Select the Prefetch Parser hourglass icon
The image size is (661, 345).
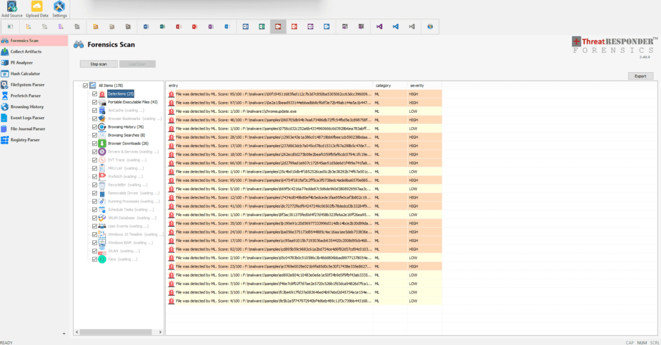(x=5, y=95)
